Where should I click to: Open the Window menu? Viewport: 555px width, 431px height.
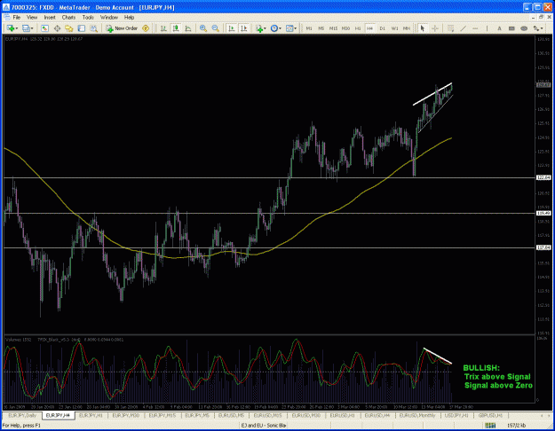[108, 18]
